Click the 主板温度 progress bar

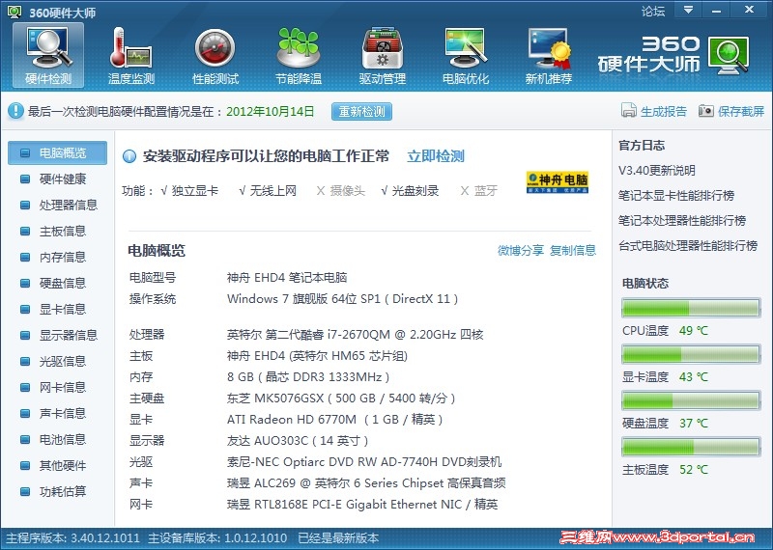tap(691, 447)
